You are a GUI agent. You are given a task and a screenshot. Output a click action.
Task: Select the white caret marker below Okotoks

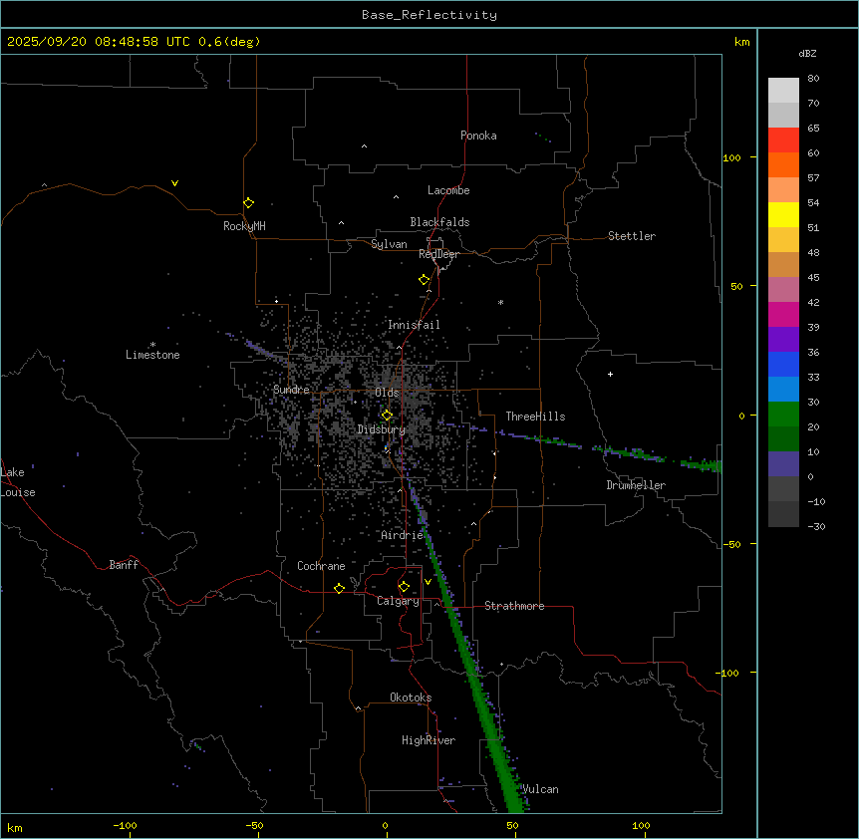point(358,709)
